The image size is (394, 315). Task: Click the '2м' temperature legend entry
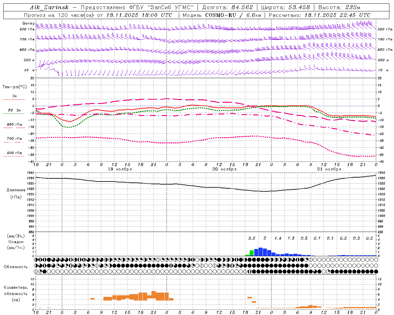[x=14, y=96]
